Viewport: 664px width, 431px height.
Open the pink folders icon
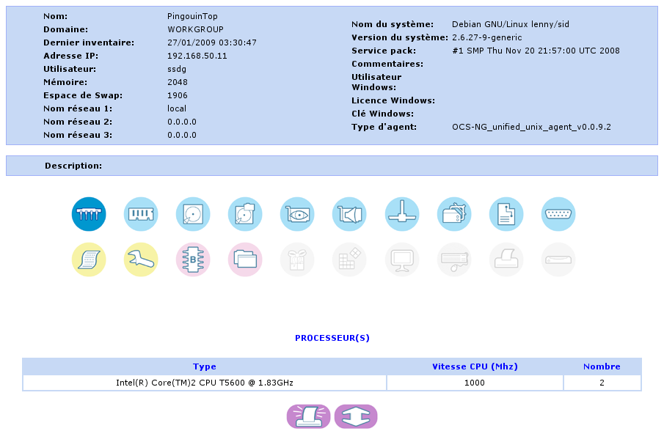245,259
